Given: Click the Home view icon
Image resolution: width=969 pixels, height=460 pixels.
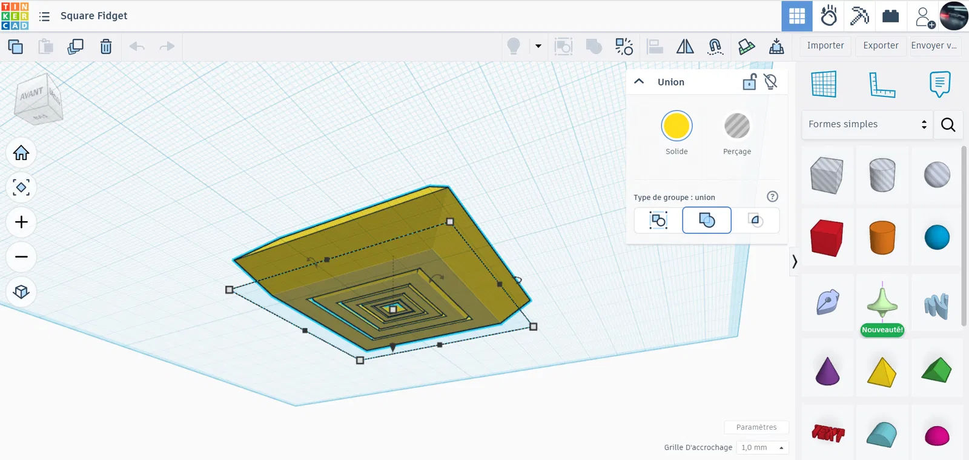Looking at the screenshot, I should click(x=21, y=153).
